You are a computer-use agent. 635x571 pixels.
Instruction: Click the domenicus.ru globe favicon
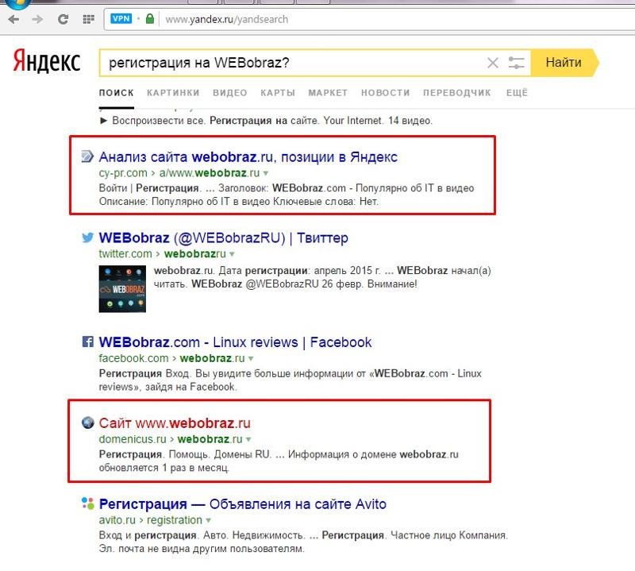(87, 422)
